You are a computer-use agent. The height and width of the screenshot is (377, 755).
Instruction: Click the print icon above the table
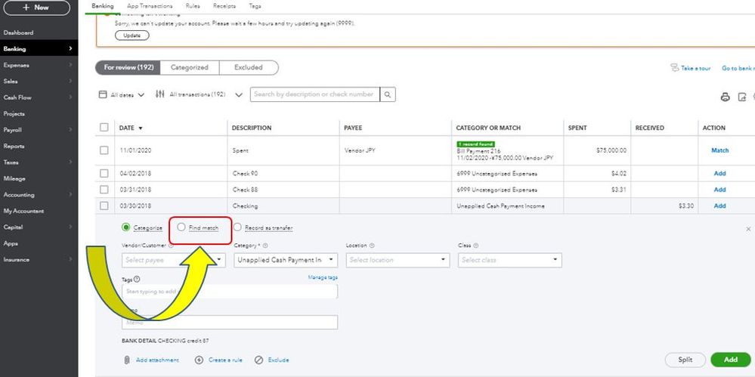point(725,97)
